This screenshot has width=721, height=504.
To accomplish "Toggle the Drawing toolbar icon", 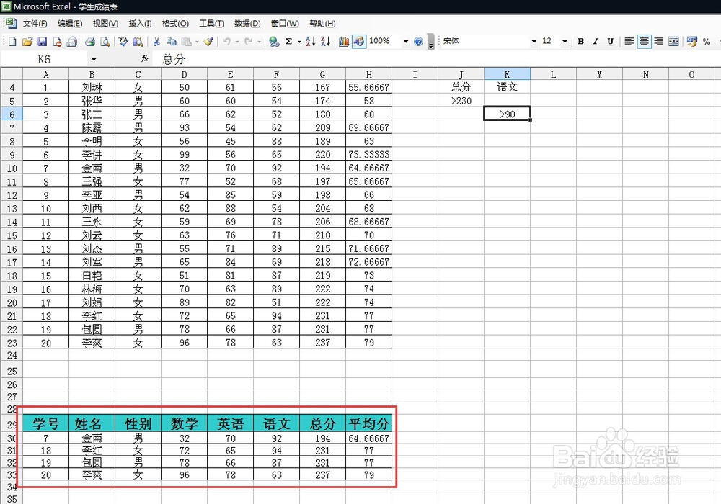I will (x=358, y=42).
